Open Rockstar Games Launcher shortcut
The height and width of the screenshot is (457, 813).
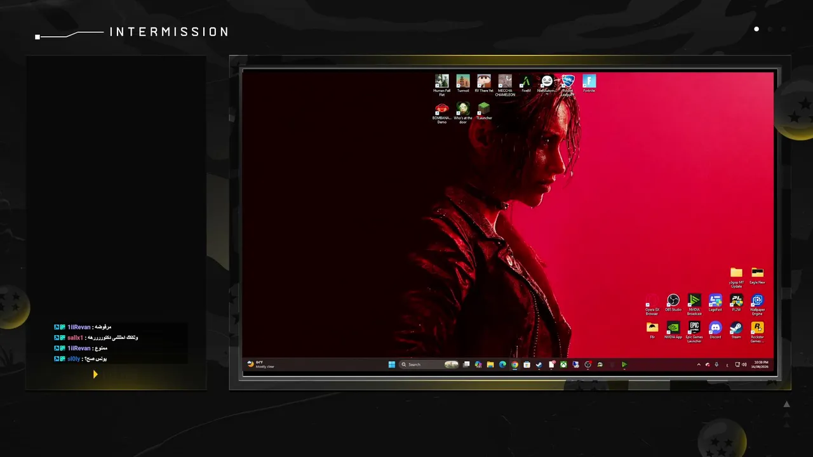click(757, 333)
